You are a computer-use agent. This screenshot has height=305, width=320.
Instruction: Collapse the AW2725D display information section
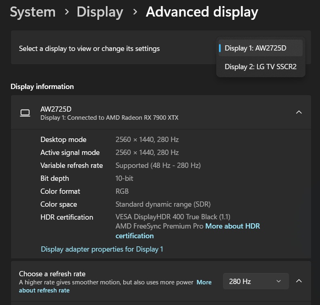click(x=299, y=112)
